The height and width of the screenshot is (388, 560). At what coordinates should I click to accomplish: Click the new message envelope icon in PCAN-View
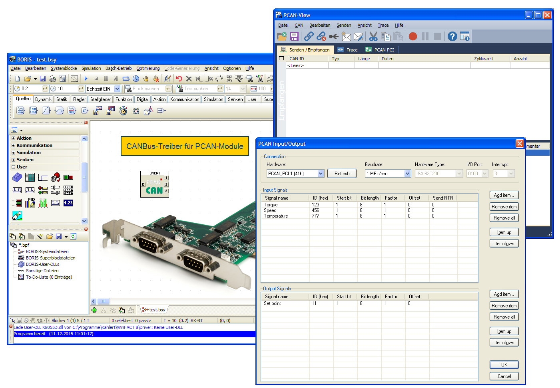(x=346, y=36)
